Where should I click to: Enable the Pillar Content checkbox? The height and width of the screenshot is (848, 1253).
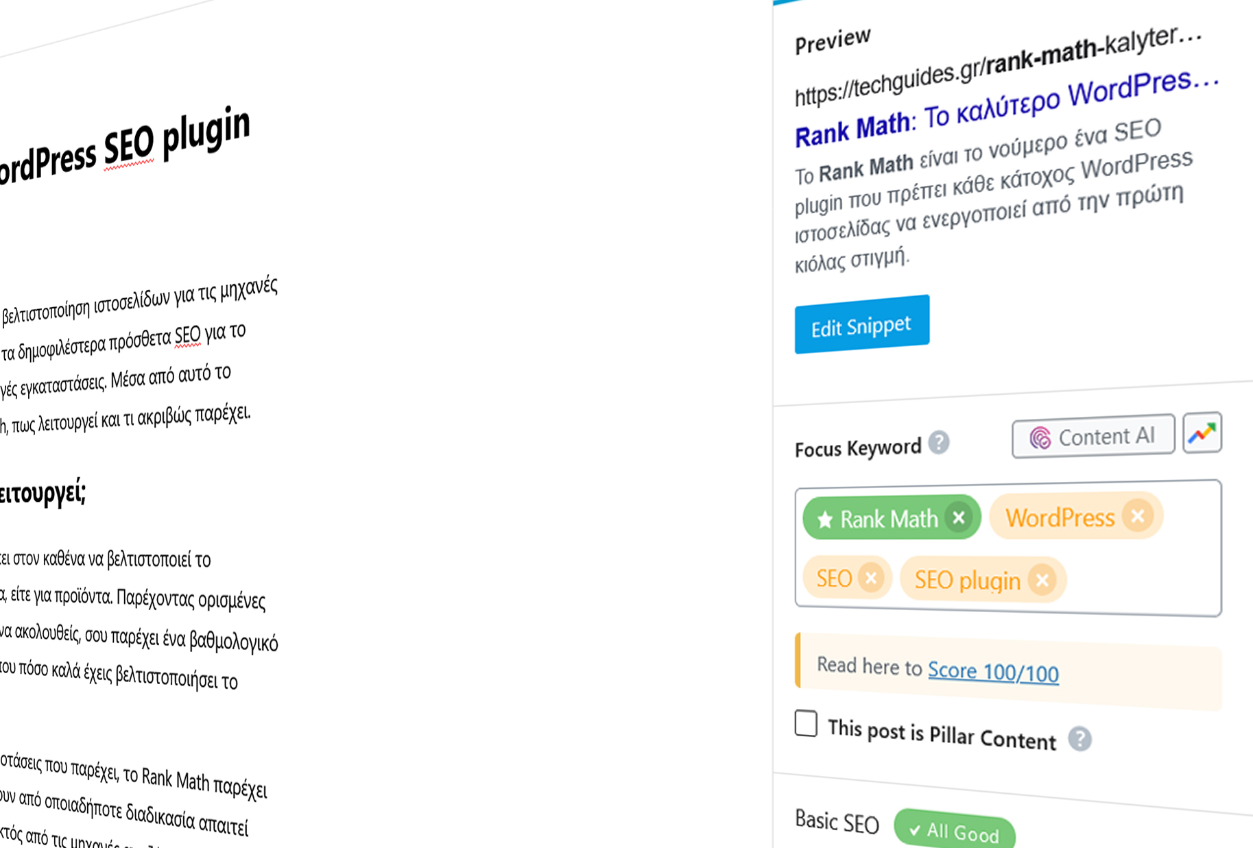click(807, 723)
